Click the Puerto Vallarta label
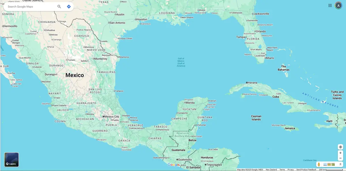The width and height of the screenshot is (346, 171). tap(59, 106)
